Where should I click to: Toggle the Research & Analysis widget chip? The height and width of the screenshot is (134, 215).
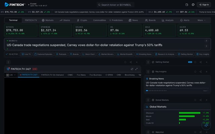pyautogui.click(x=164, y=54)
